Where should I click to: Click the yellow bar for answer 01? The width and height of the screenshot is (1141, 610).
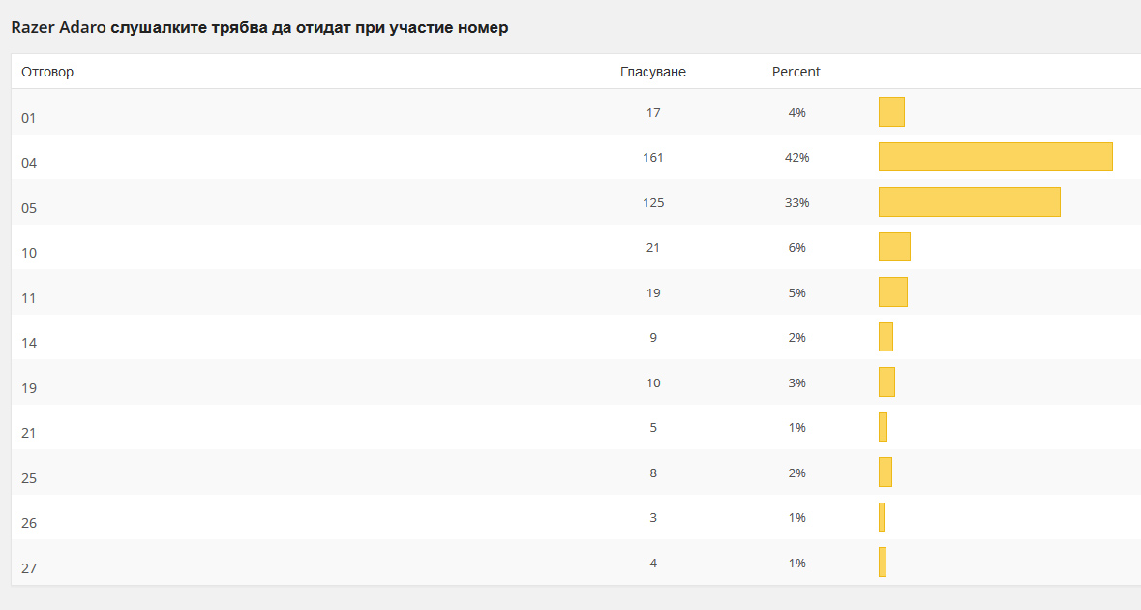pyautogui.click(x=891, y=111)
